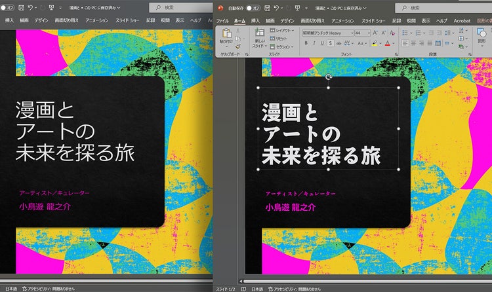The height and width of the screenshot is (292, 492).
Task: Click the Cut scissors icon
Action: pos(238,30)
